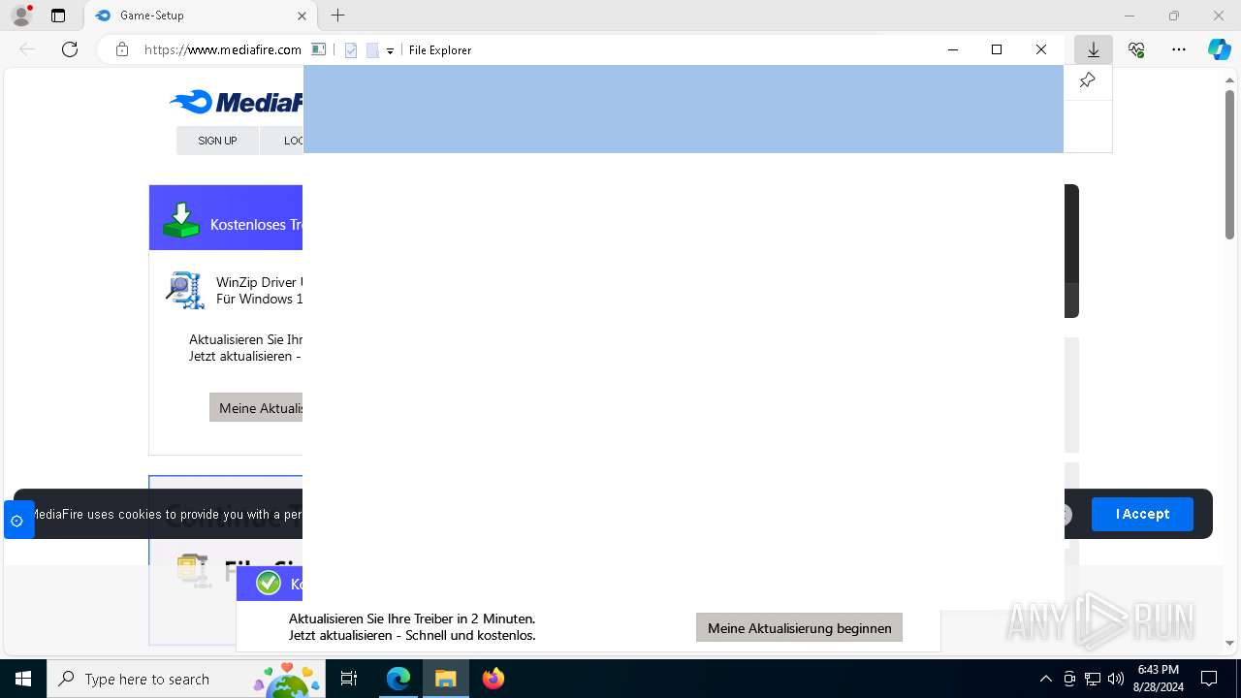Open Task View from taskbar
The image size is (1241, 698).
click(349, 679)
